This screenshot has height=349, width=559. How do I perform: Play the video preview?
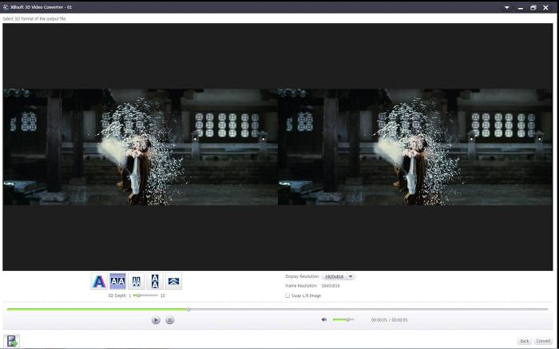click(x=156, y=320)
